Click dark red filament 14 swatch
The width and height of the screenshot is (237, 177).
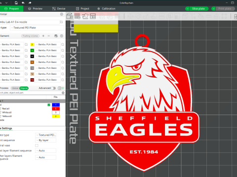click(x=32, y=80)
